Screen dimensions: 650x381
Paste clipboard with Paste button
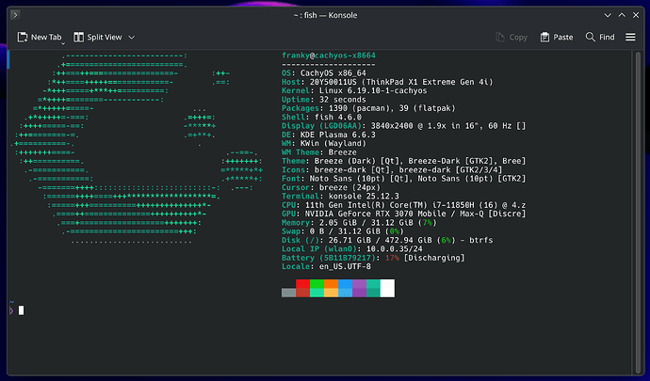[x=557, y=38]
